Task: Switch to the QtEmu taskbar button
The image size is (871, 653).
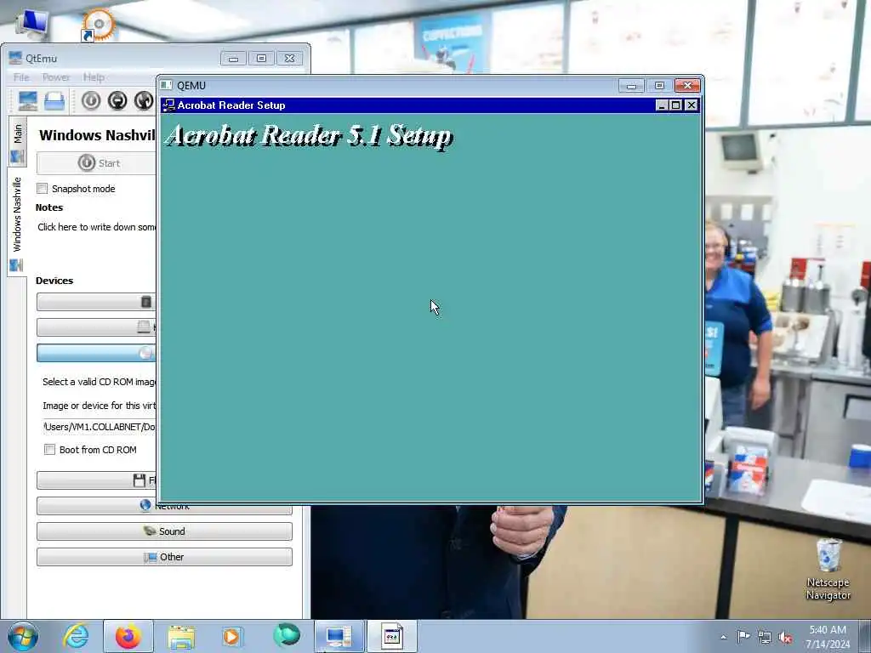Action: point(339,636)
